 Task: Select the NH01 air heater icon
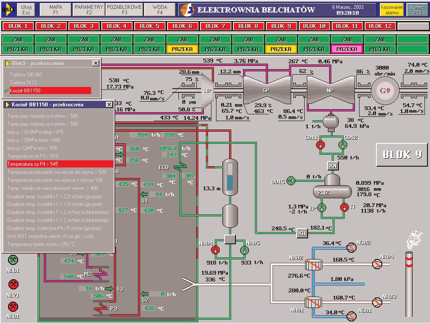(313, 302)
